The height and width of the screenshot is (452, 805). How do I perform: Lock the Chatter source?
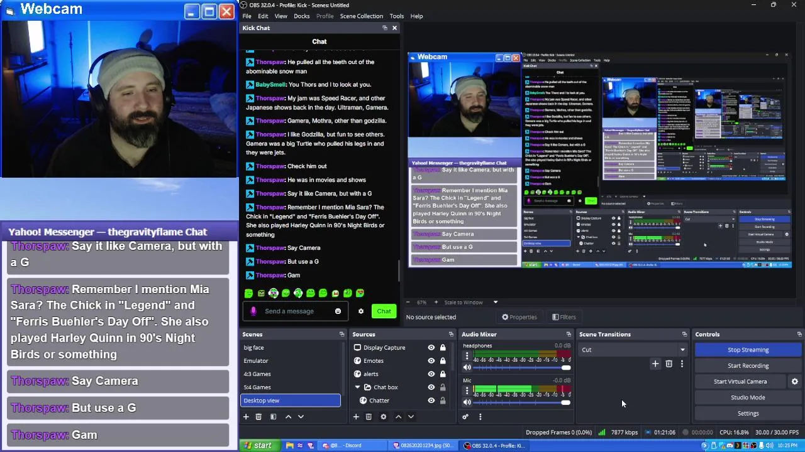(443, 401)
